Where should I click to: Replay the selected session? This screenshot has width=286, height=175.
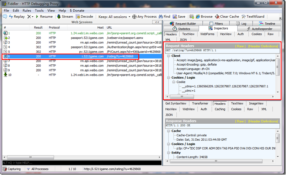pyautogui.click(x=17, y=17)
